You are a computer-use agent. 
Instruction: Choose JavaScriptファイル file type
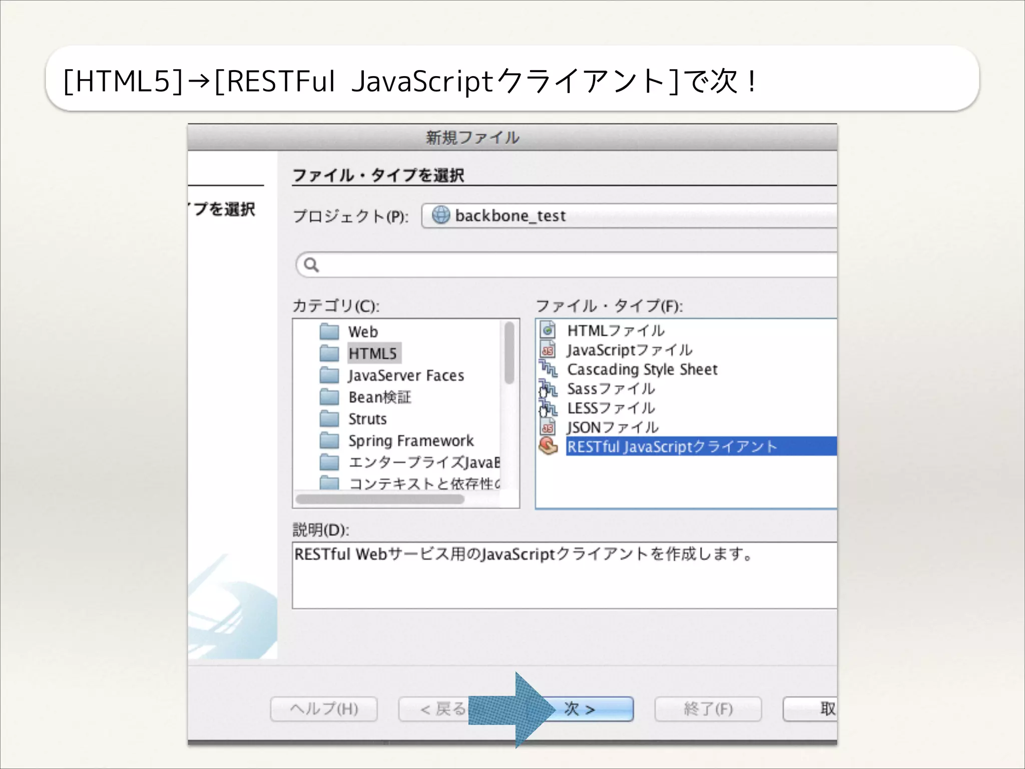(630, 350)
